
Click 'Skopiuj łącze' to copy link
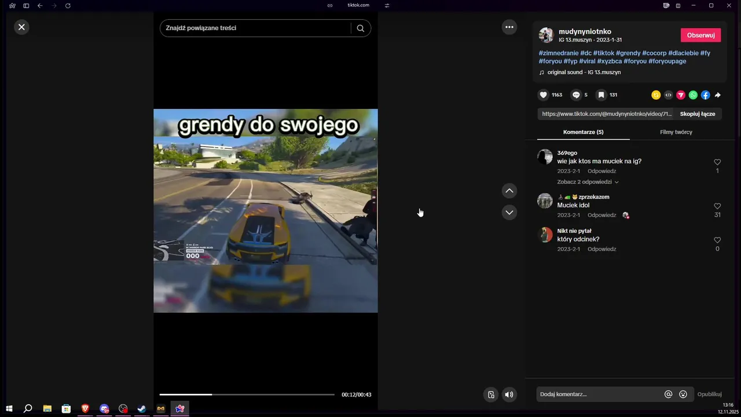pyautogui.click(x=698, y=114)
